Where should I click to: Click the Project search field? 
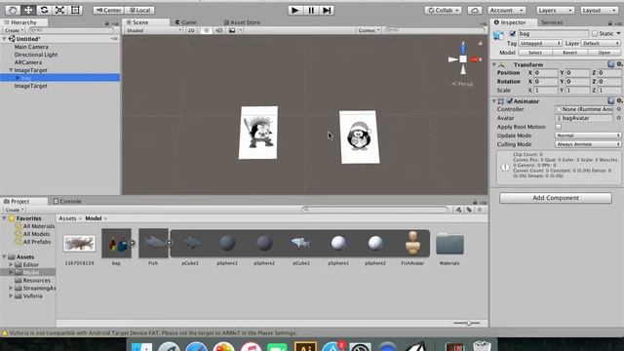coord(374,210)
